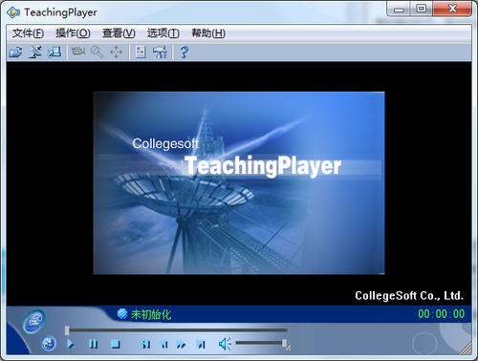Click the fast-forward button
Viewport: 478px width, 361px height.
pyautogui.click(x=182, y=344)
